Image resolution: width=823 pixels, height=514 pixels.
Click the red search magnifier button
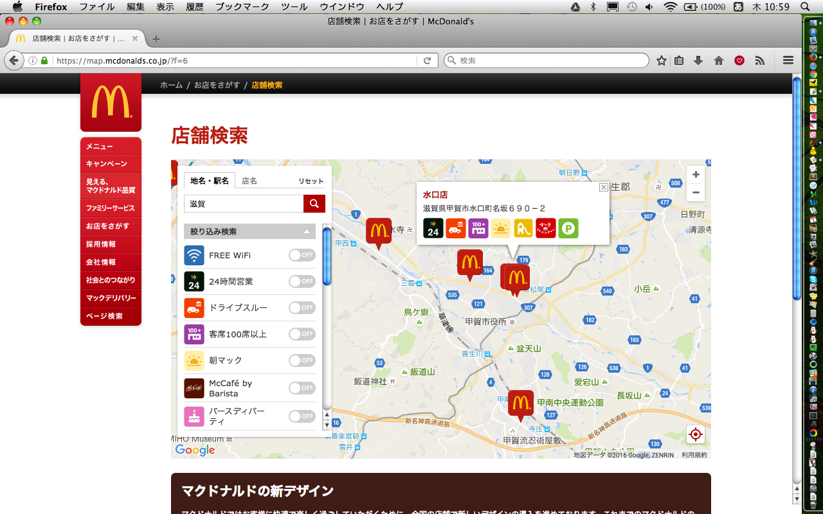tap(314, 204)
